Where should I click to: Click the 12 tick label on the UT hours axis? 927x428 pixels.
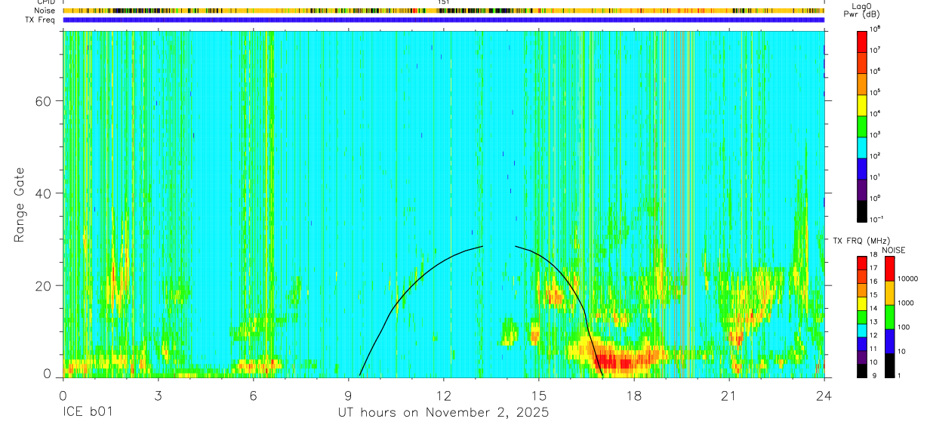pyautogui.click(x=443, y=396)
